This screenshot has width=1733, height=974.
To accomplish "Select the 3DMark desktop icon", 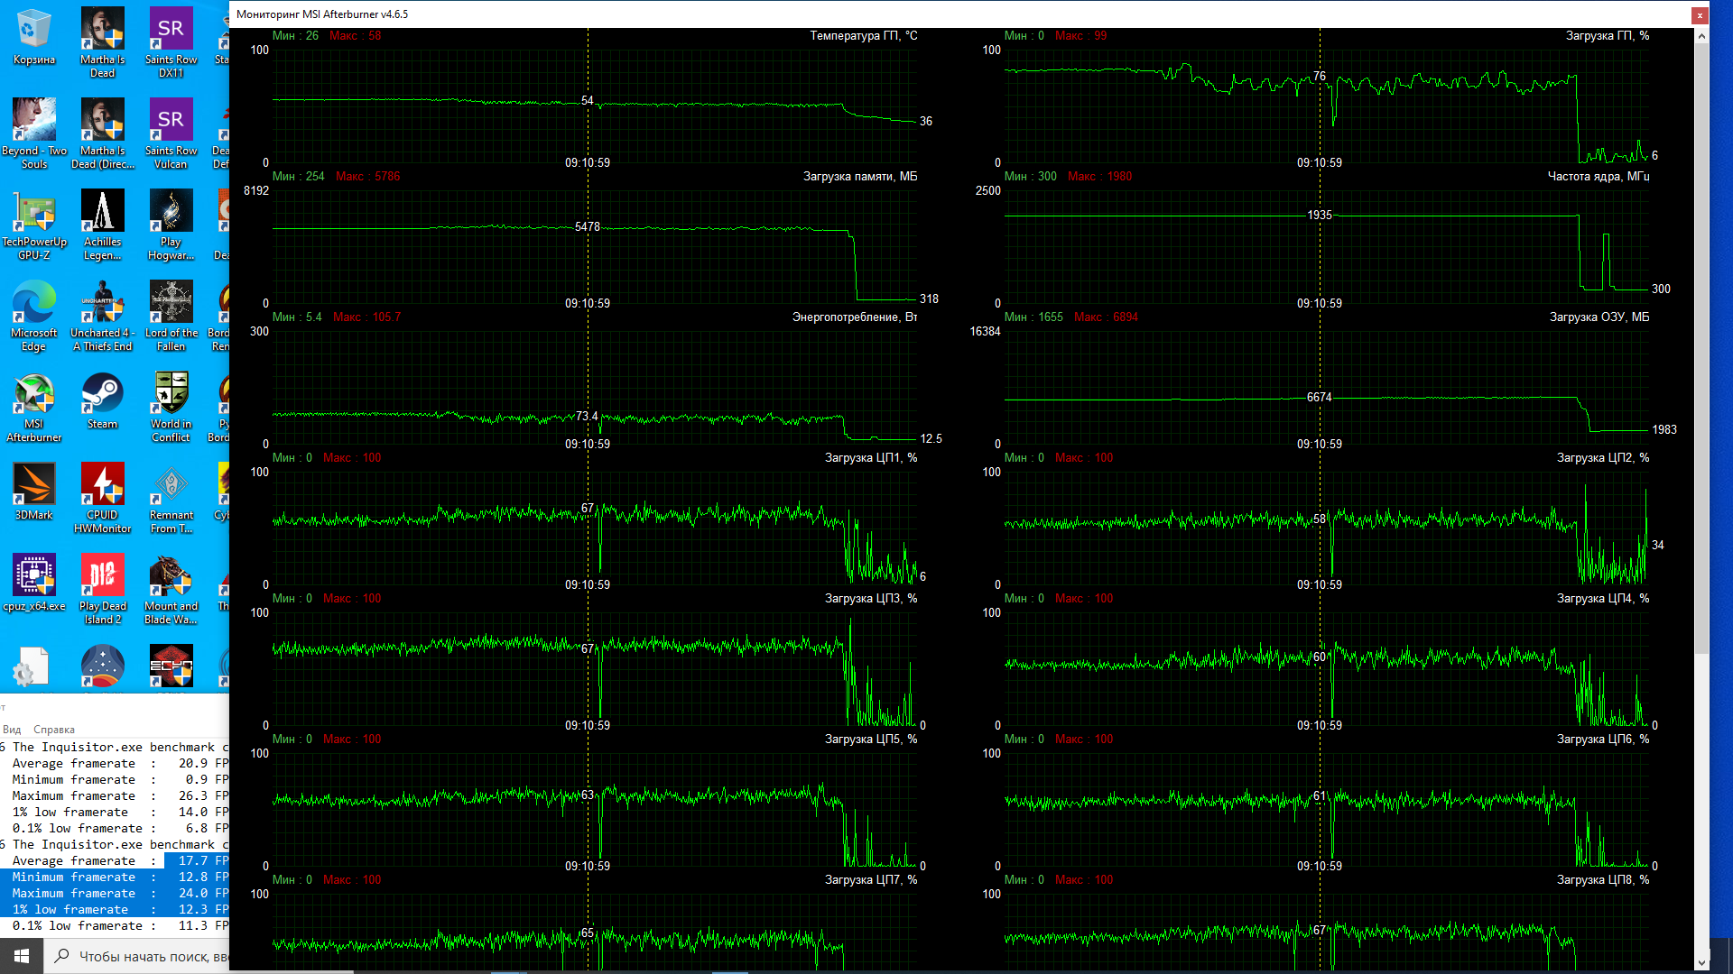I will click(x=33, y=485).
